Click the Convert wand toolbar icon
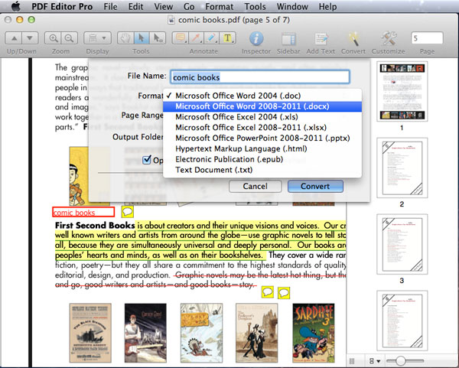Image resolution: width=459 pixels, height=368 pixels. point(353,39)
